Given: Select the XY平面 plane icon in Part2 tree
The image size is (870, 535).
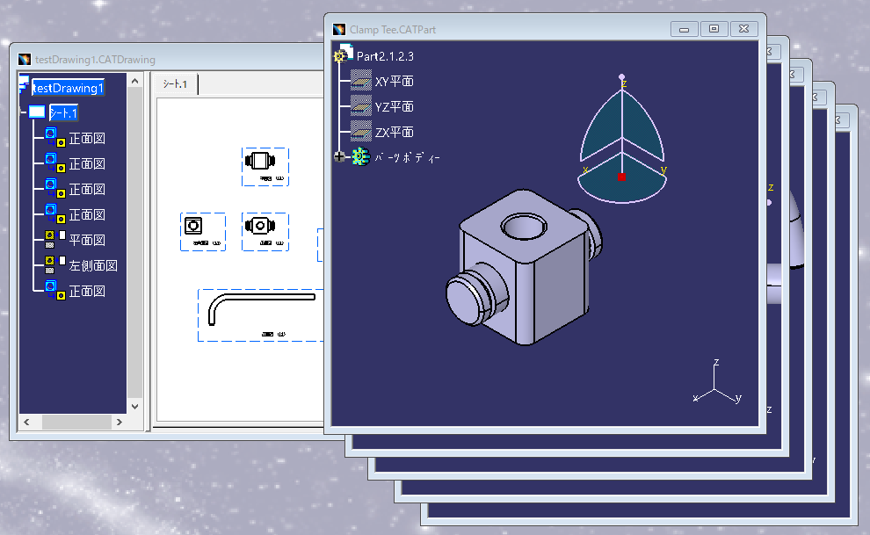Looking at the screenshot, I should click(359, 81).
